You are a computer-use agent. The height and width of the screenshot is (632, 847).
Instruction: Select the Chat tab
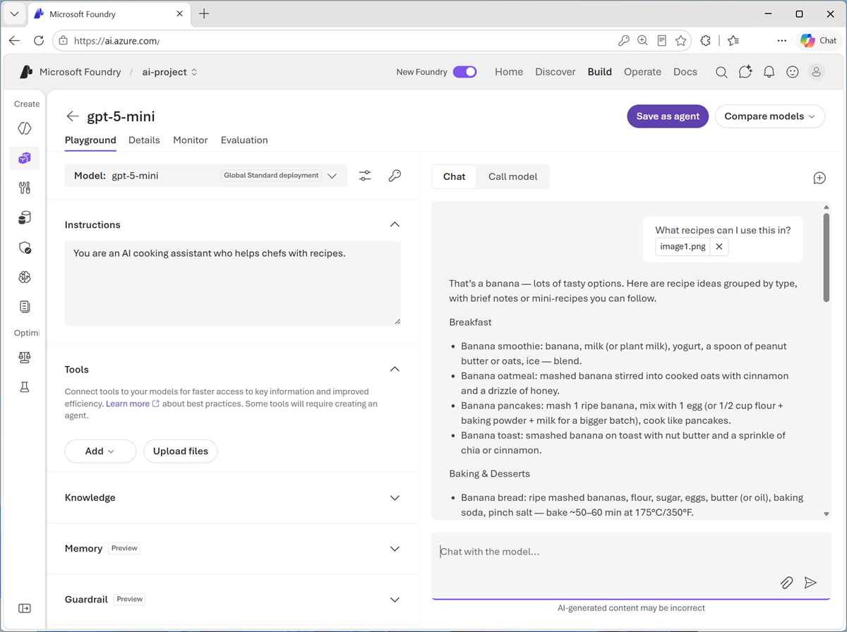(454, 176)
